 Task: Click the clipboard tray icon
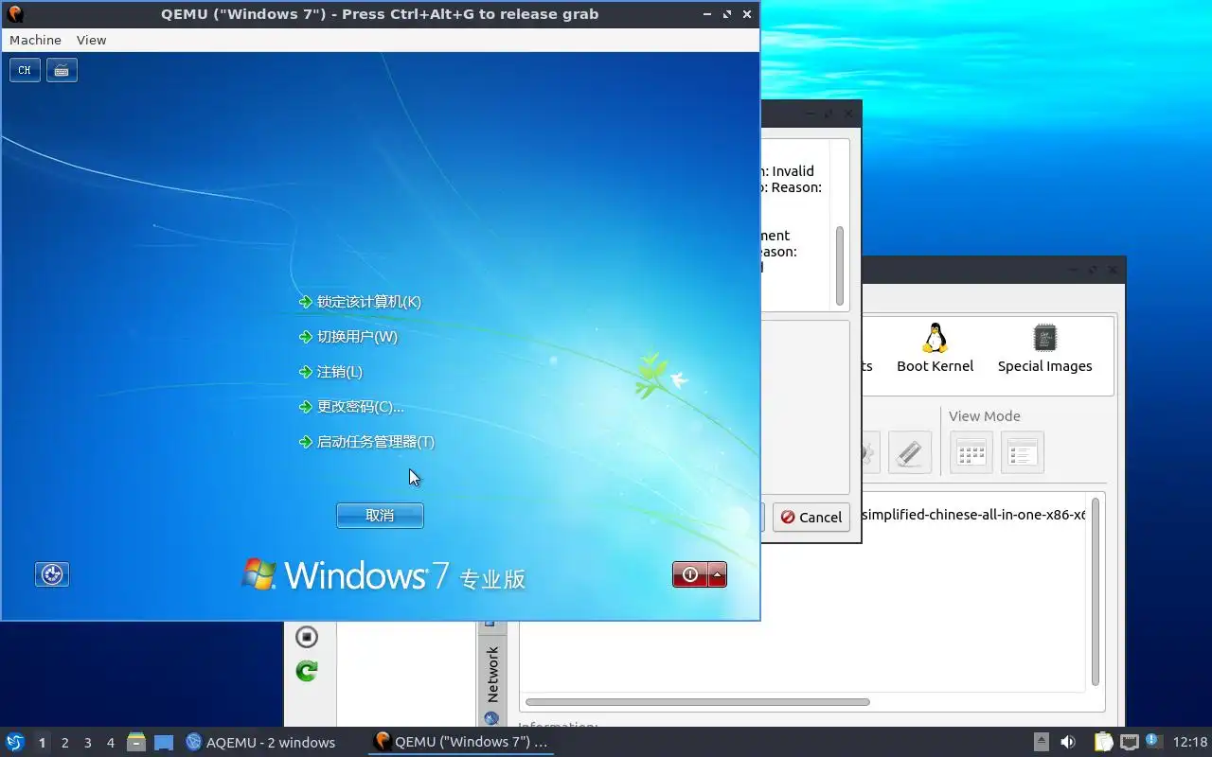coord(1103,742)
